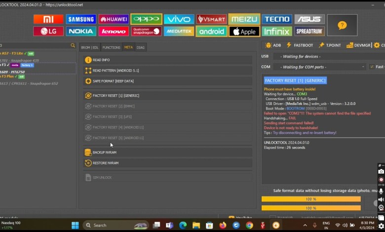Viewport: 385px width, 232px height.
Task: Select the Qualcomm Snapdragon logo
Action: click(146, 31)
